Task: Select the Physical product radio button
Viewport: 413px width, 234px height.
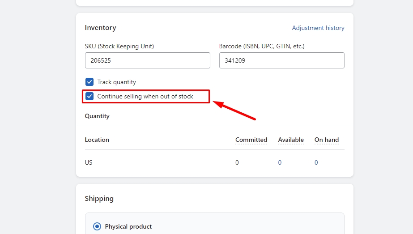Action: click(x=97, y=226)
